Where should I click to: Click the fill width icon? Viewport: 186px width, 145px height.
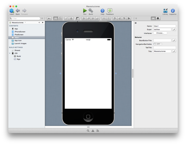coord(104,18)
